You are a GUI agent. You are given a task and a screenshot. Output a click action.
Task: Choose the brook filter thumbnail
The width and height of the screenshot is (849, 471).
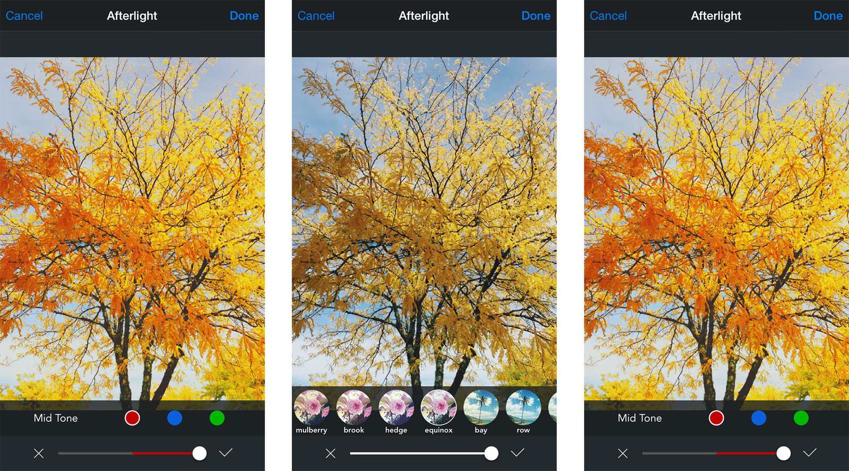pyautogui.click(x=354, y=407)
